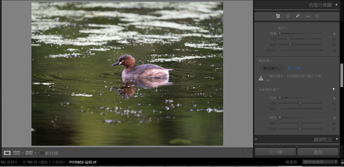This screenshot has height=167, width=344.
Task: Adjust the sharpening 半徑 radius slider
Action: coord(300,39)
